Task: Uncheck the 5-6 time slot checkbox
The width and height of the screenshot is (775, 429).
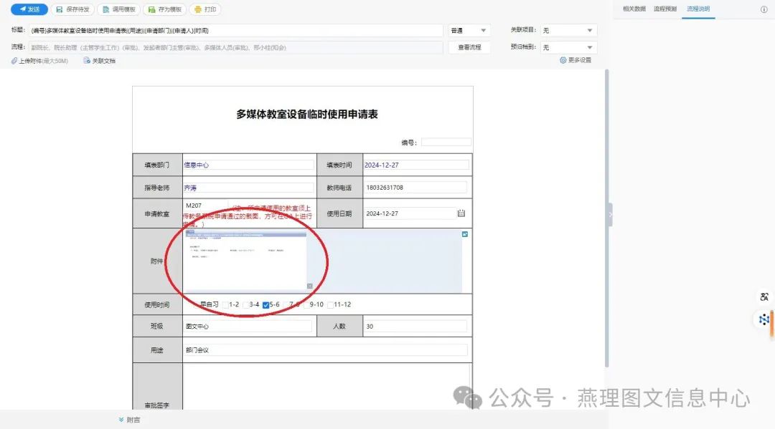Action: [266, 305]
